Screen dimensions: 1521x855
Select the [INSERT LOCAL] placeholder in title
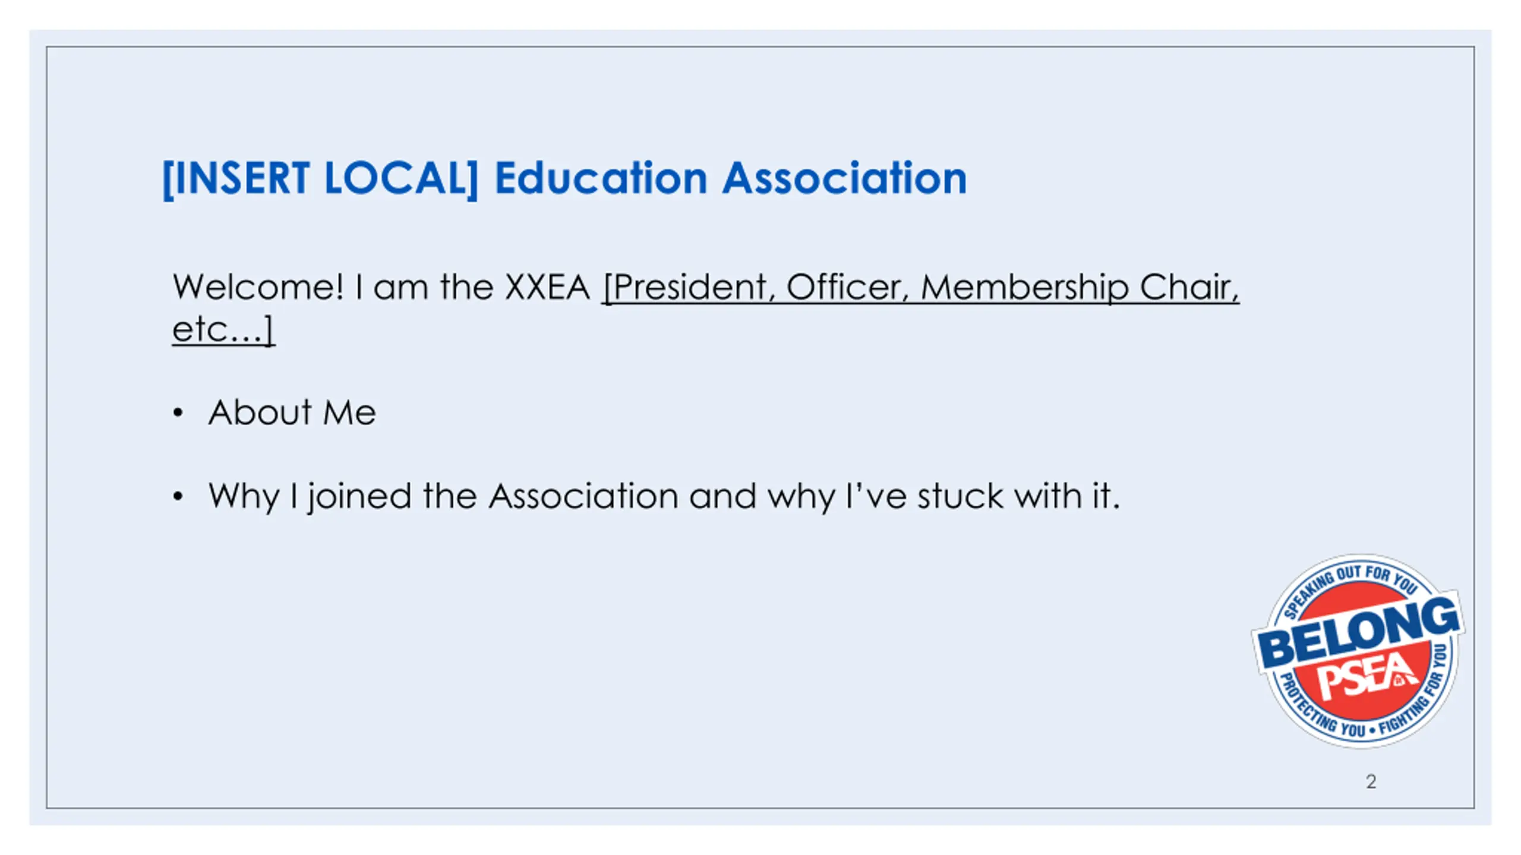point(320,178)
